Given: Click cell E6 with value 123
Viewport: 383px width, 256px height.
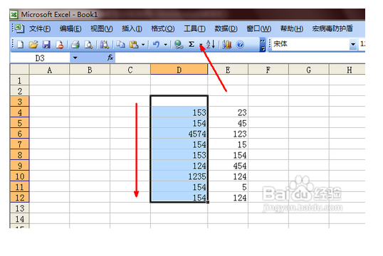Looking at the screenshot, I should coord(228,133).
